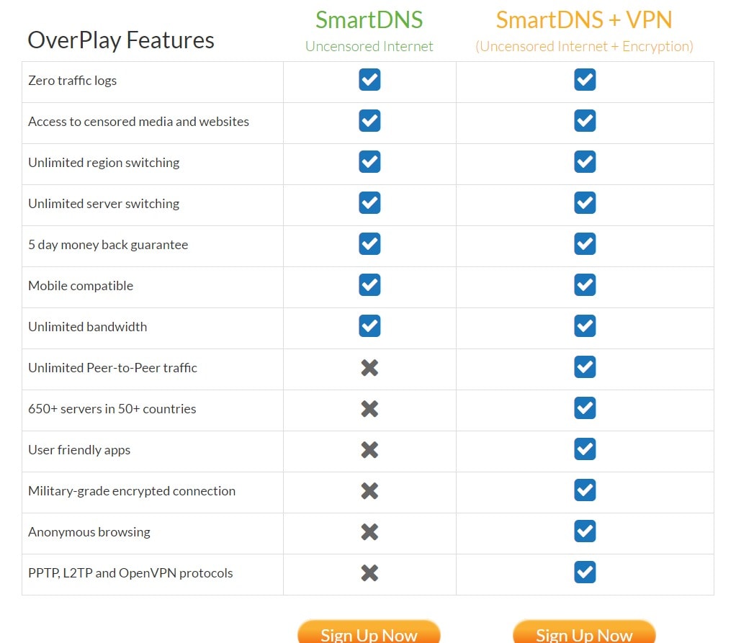This screenshot has height=643, width=736.
Task: Click the green SmartDNS column heading
Action: pyautogui.click(x=369, y=19)
